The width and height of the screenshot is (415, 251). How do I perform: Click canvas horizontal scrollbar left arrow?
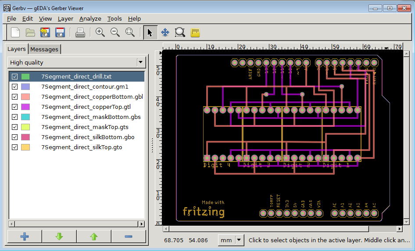[166, 229]
